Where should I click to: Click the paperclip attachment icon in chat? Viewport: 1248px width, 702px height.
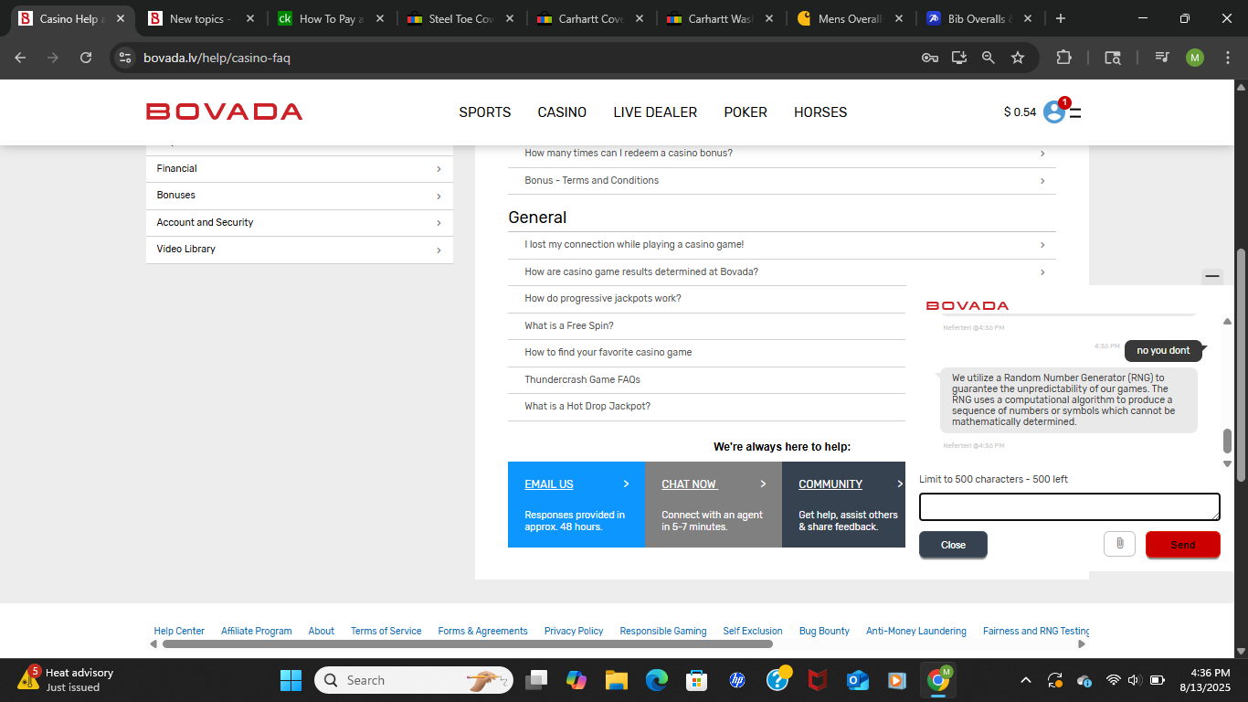tap(1119, 544)
